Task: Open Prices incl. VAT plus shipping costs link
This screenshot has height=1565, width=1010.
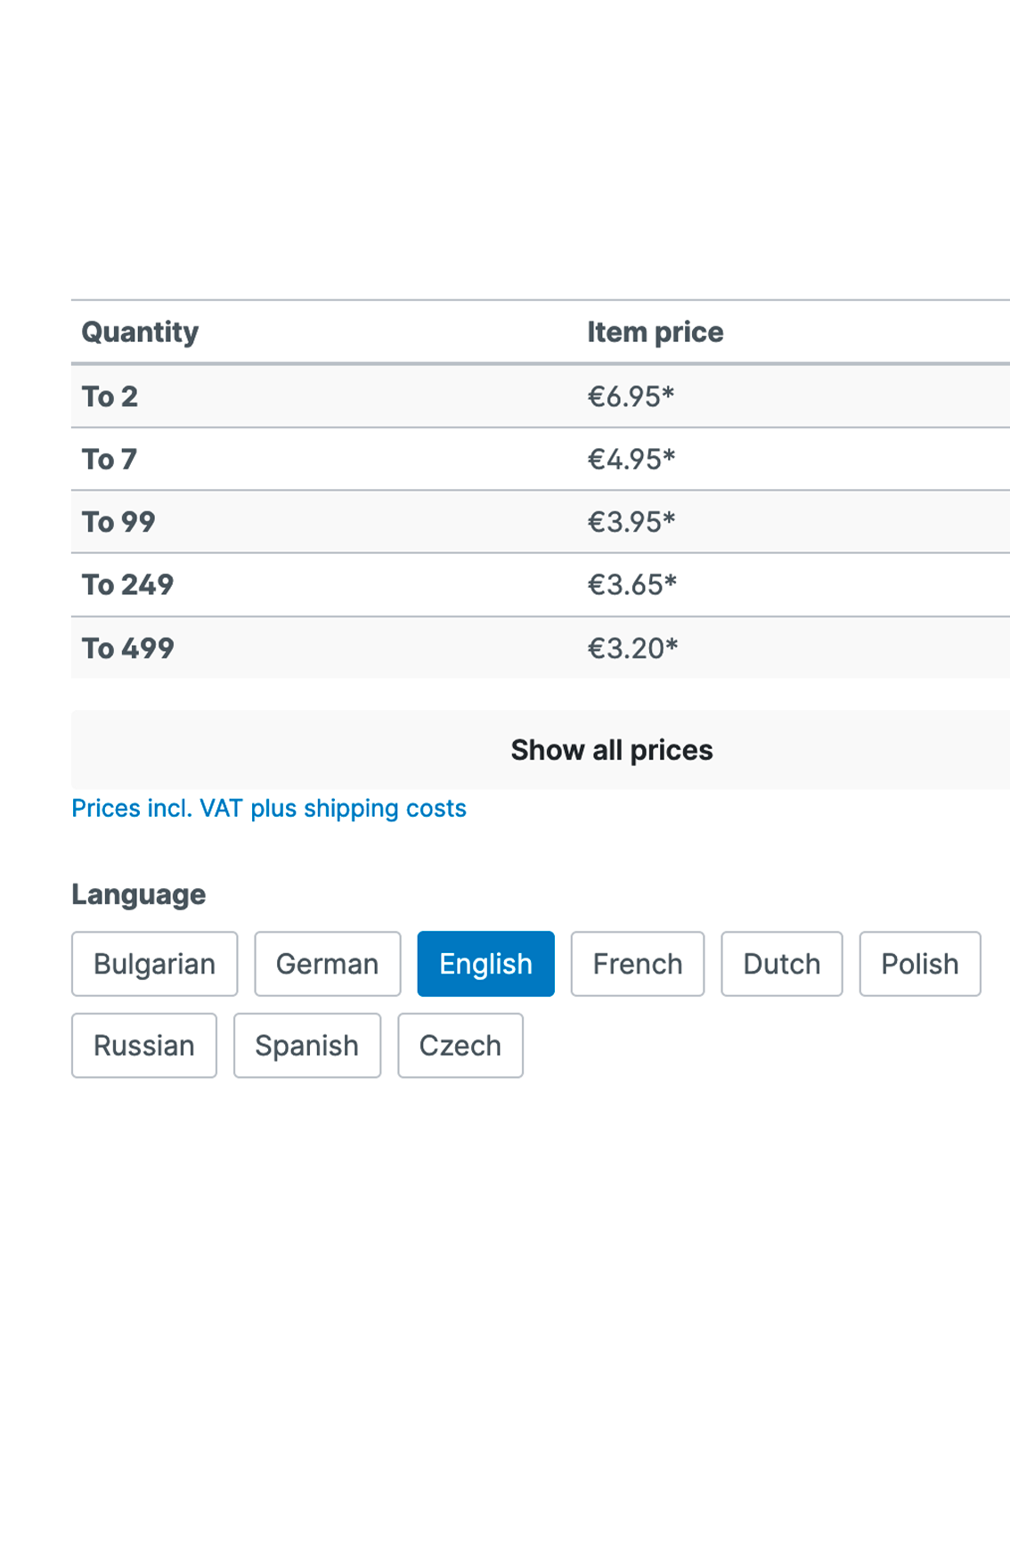Action: 269,808
